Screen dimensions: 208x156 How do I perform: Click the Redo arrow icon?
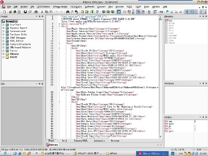tap(62, 12)
